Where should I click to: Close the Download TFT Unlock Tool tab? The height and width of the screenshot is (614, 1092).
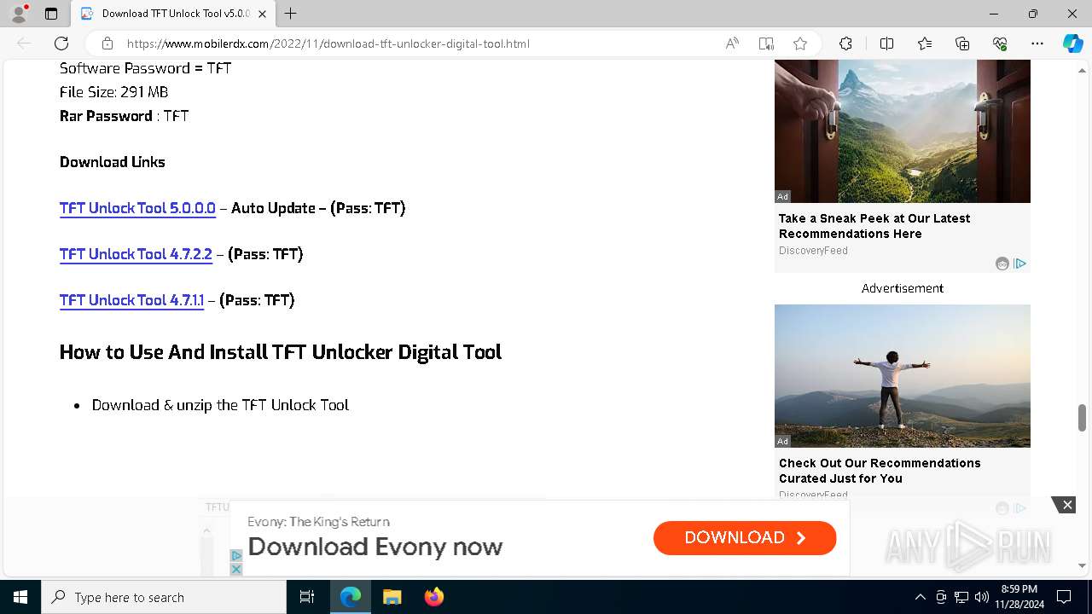pyautogui.click(x=262, y=14)
